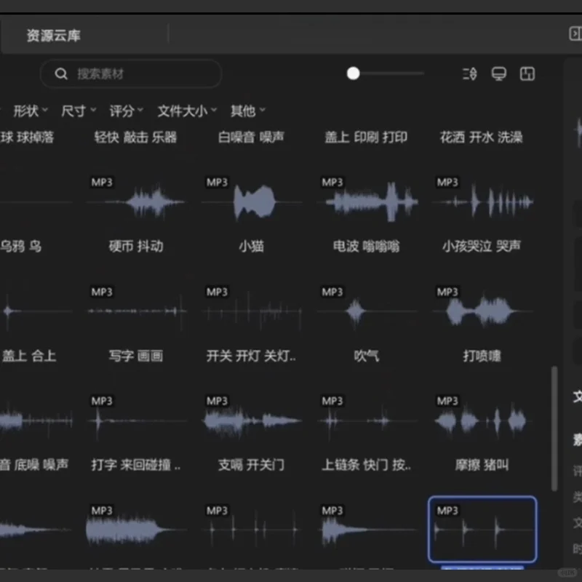
Task: Select the 硬币 抖动 sound thumbnail
Action: (x=137, y=200)
